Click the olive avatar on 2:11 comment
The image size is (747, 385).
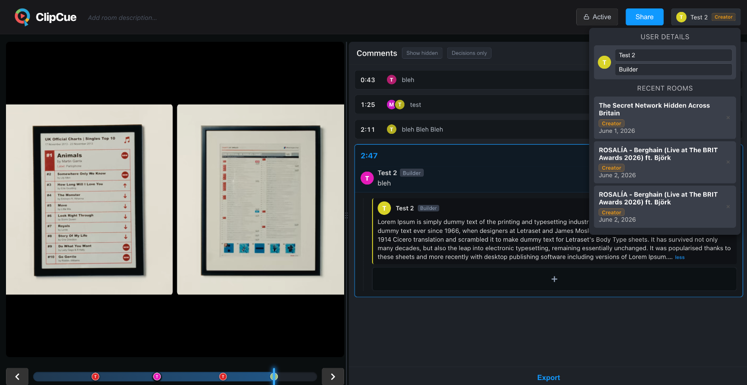tap(391, 129)
